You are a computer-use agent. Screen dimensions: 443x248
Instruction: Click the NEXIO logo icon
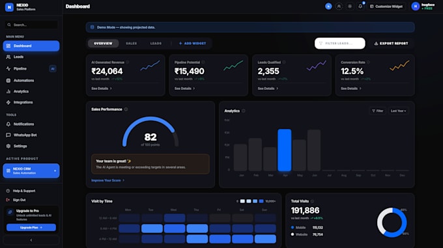tap(9, 7)
